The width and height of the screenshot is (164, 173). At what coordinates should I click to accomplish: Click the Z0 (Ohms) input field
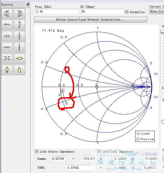[x=102, y=12]
